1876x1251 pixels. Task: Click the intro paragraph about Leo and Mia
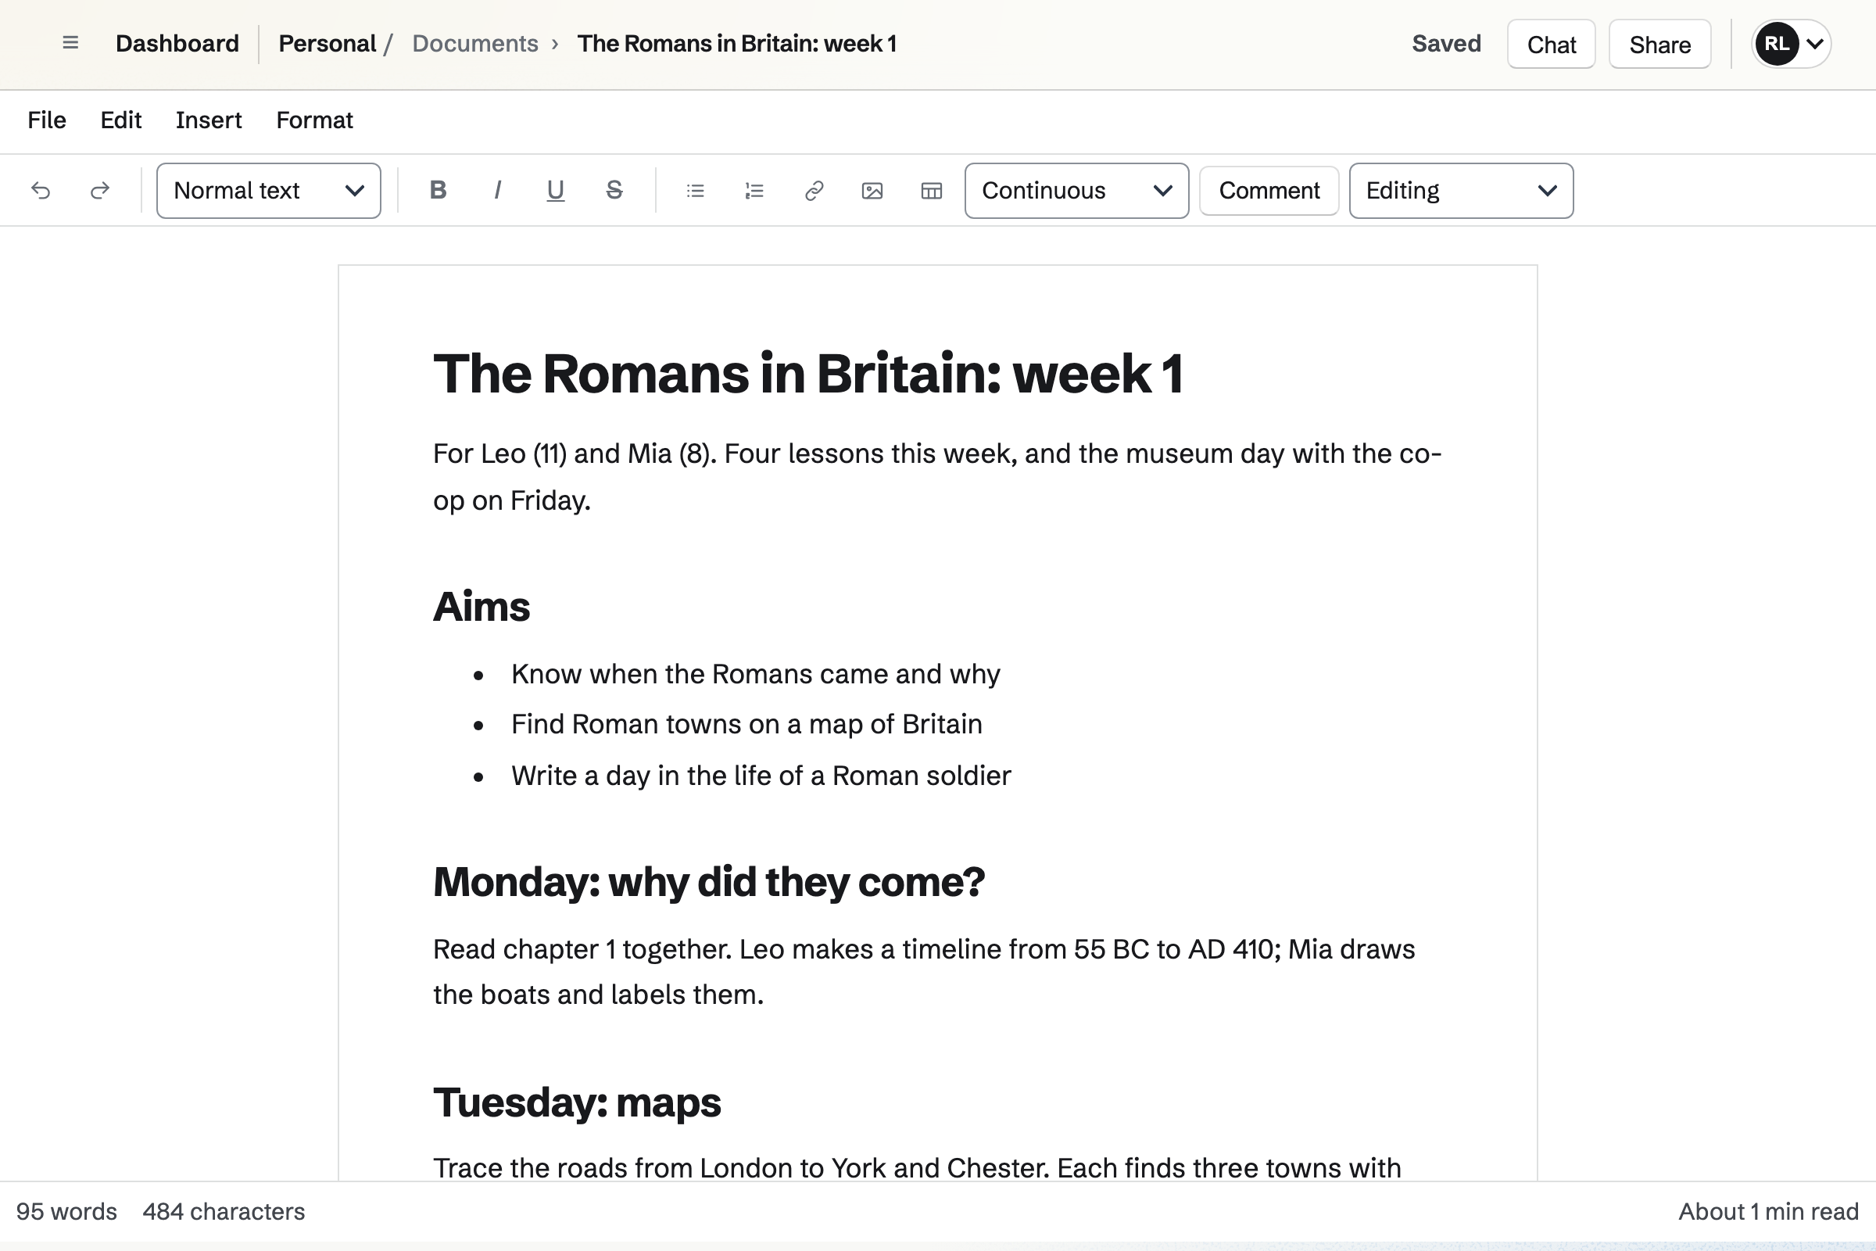[937, 476]
